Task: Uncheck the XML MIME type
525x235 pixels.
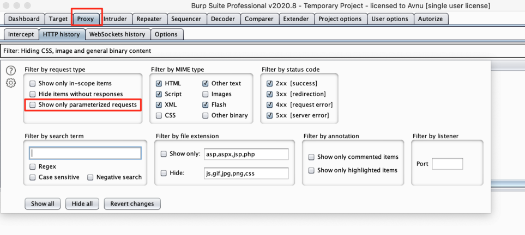Action: (159, 105)
